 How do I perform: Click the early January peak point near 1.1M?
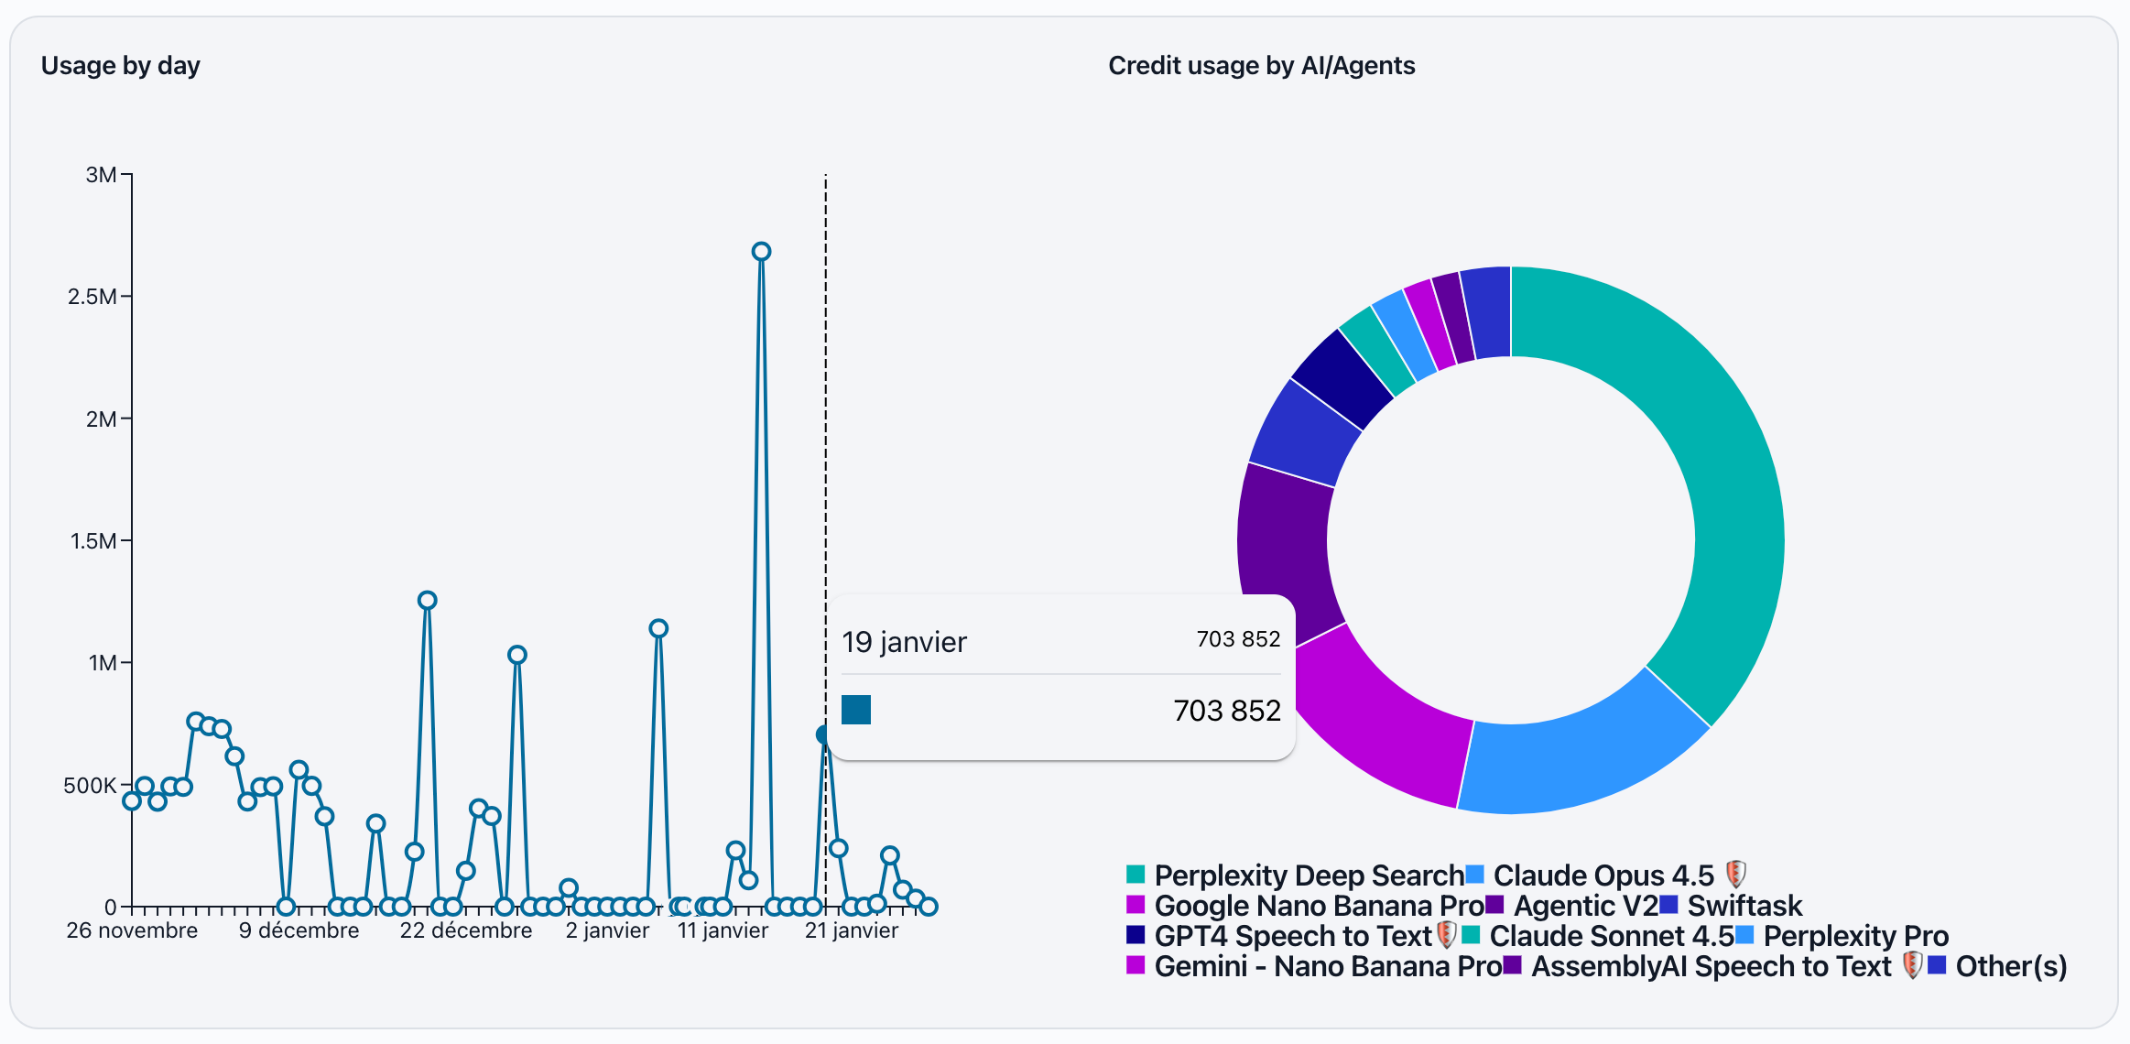point(658,628)
